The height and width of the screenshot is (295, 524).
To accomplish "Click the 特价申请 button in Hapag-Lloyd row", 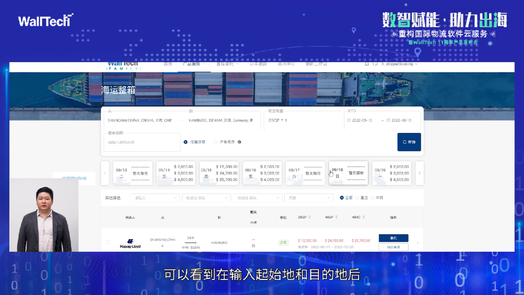I will pyautogui.click(x=393, y=247).
